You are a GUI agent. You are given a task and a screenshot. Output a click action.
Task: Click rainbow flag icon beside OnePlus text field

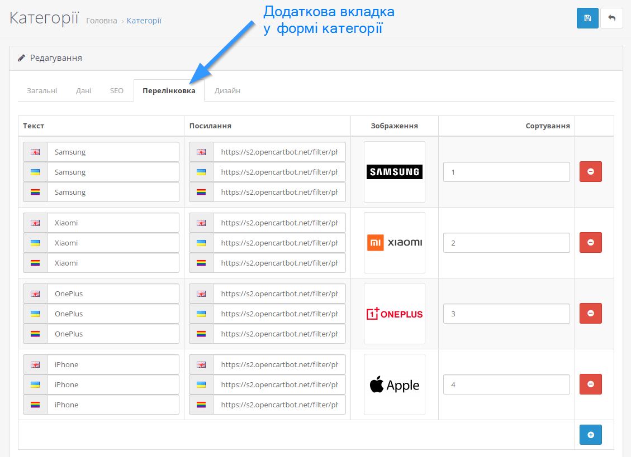tap(35, 334)
